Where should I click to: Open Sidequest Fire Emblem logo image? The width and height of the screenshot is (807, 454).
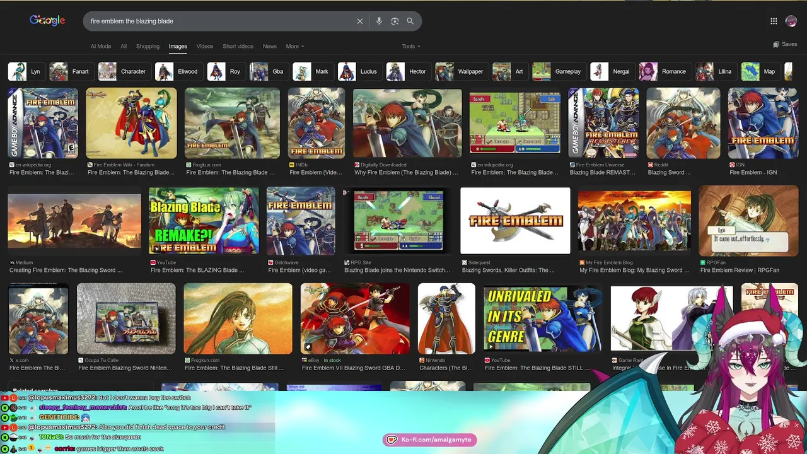515,221
